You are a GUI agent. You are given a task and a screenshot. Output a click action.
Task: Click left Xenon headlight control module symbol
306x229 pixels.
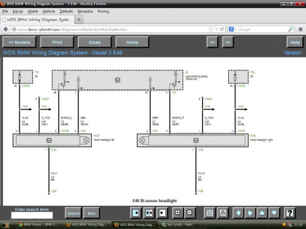(49, 140)
